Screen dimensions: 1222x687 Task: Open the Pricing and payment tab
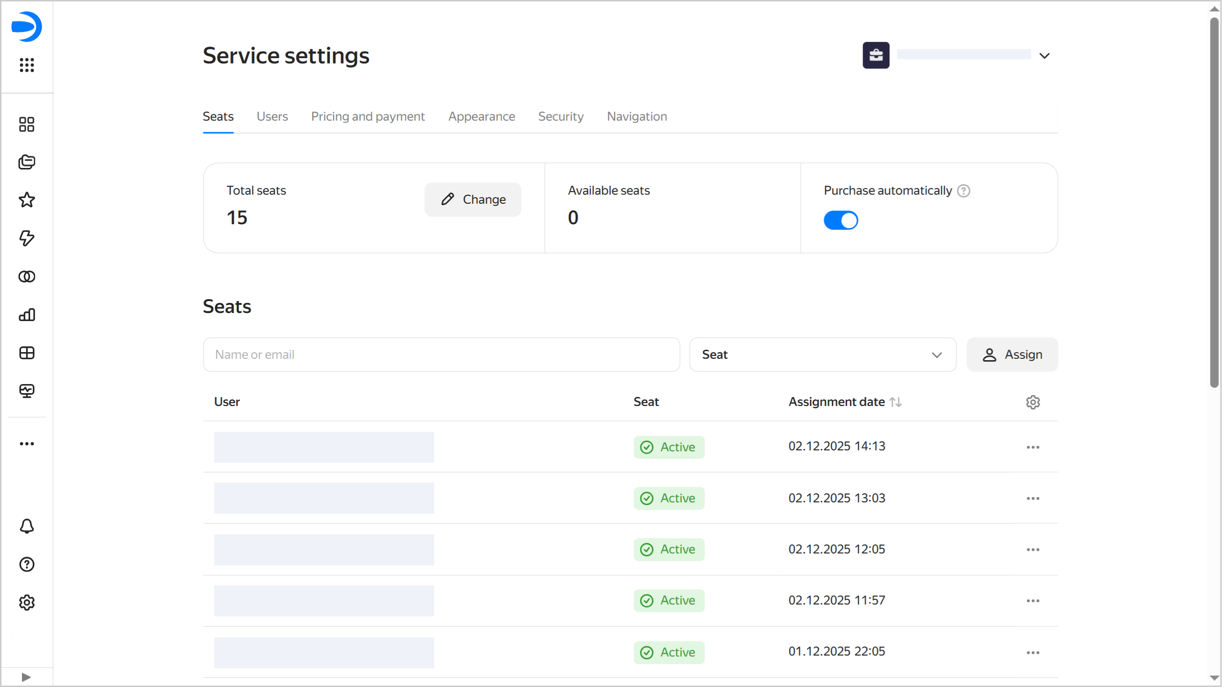pos(367,116)
